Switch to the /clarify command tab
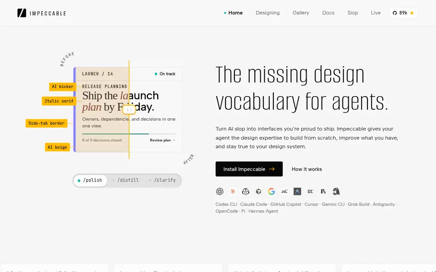Viewport: 436px width, 272px height. (163, 180)
